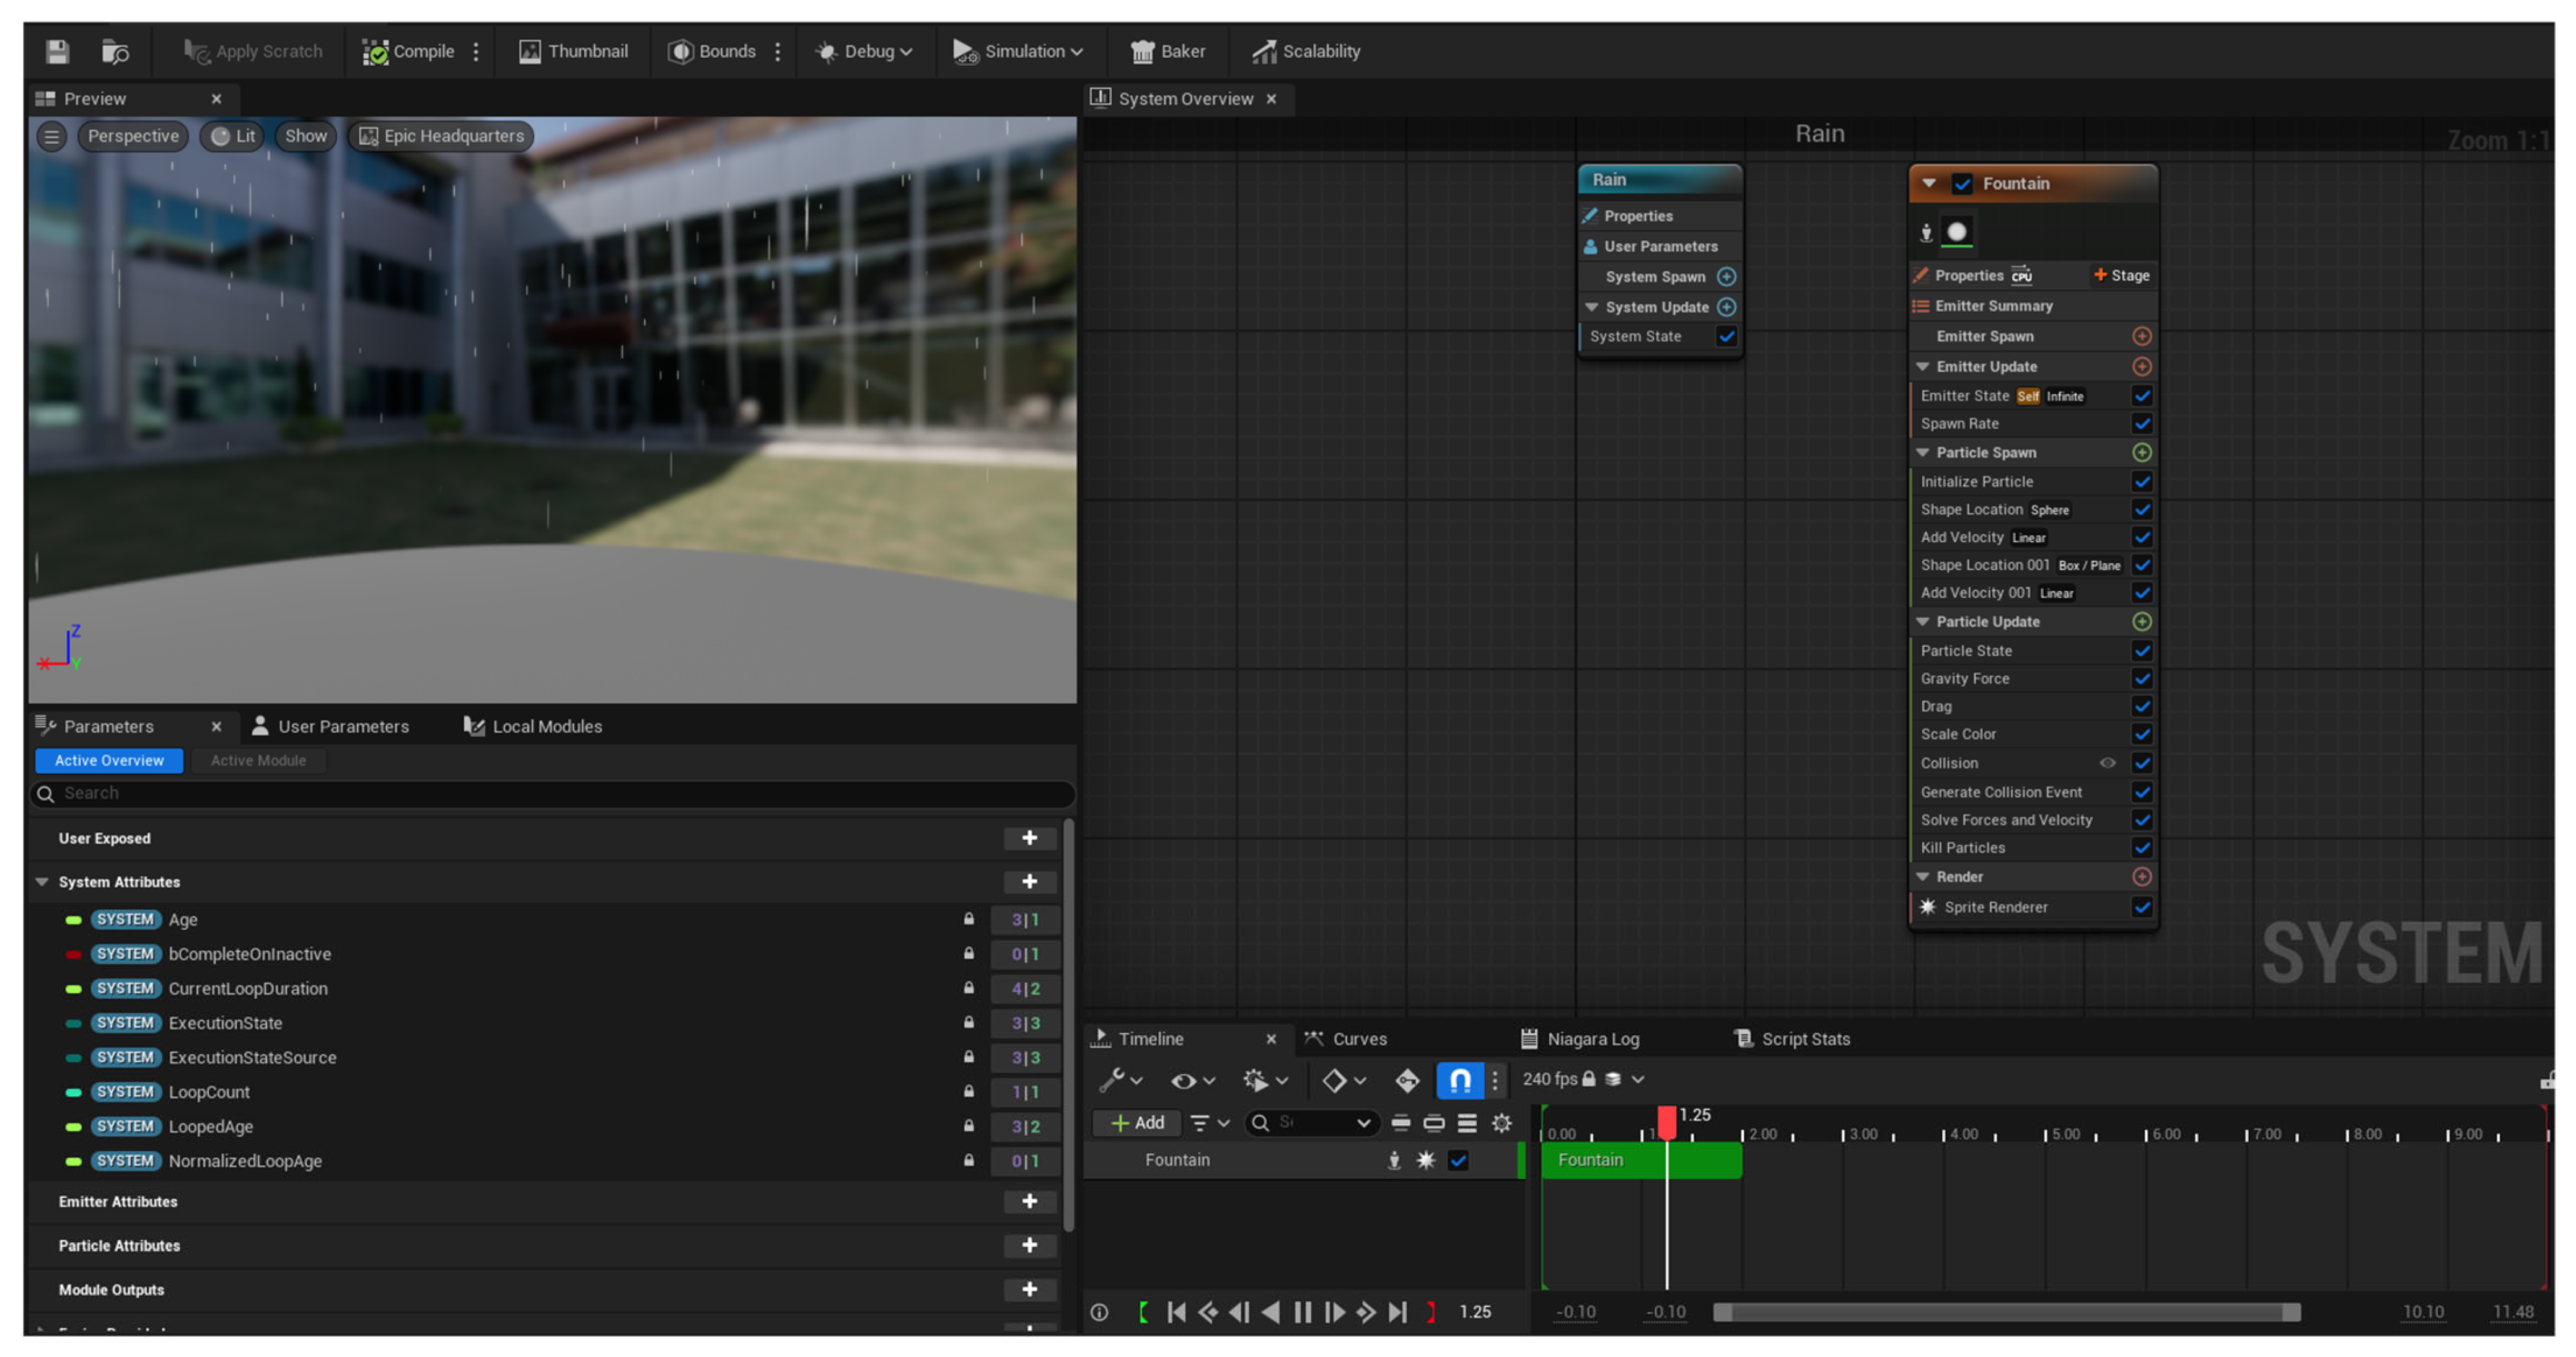
Task: Click add module icon on Particle Update
Action: tap(2141, 621)
